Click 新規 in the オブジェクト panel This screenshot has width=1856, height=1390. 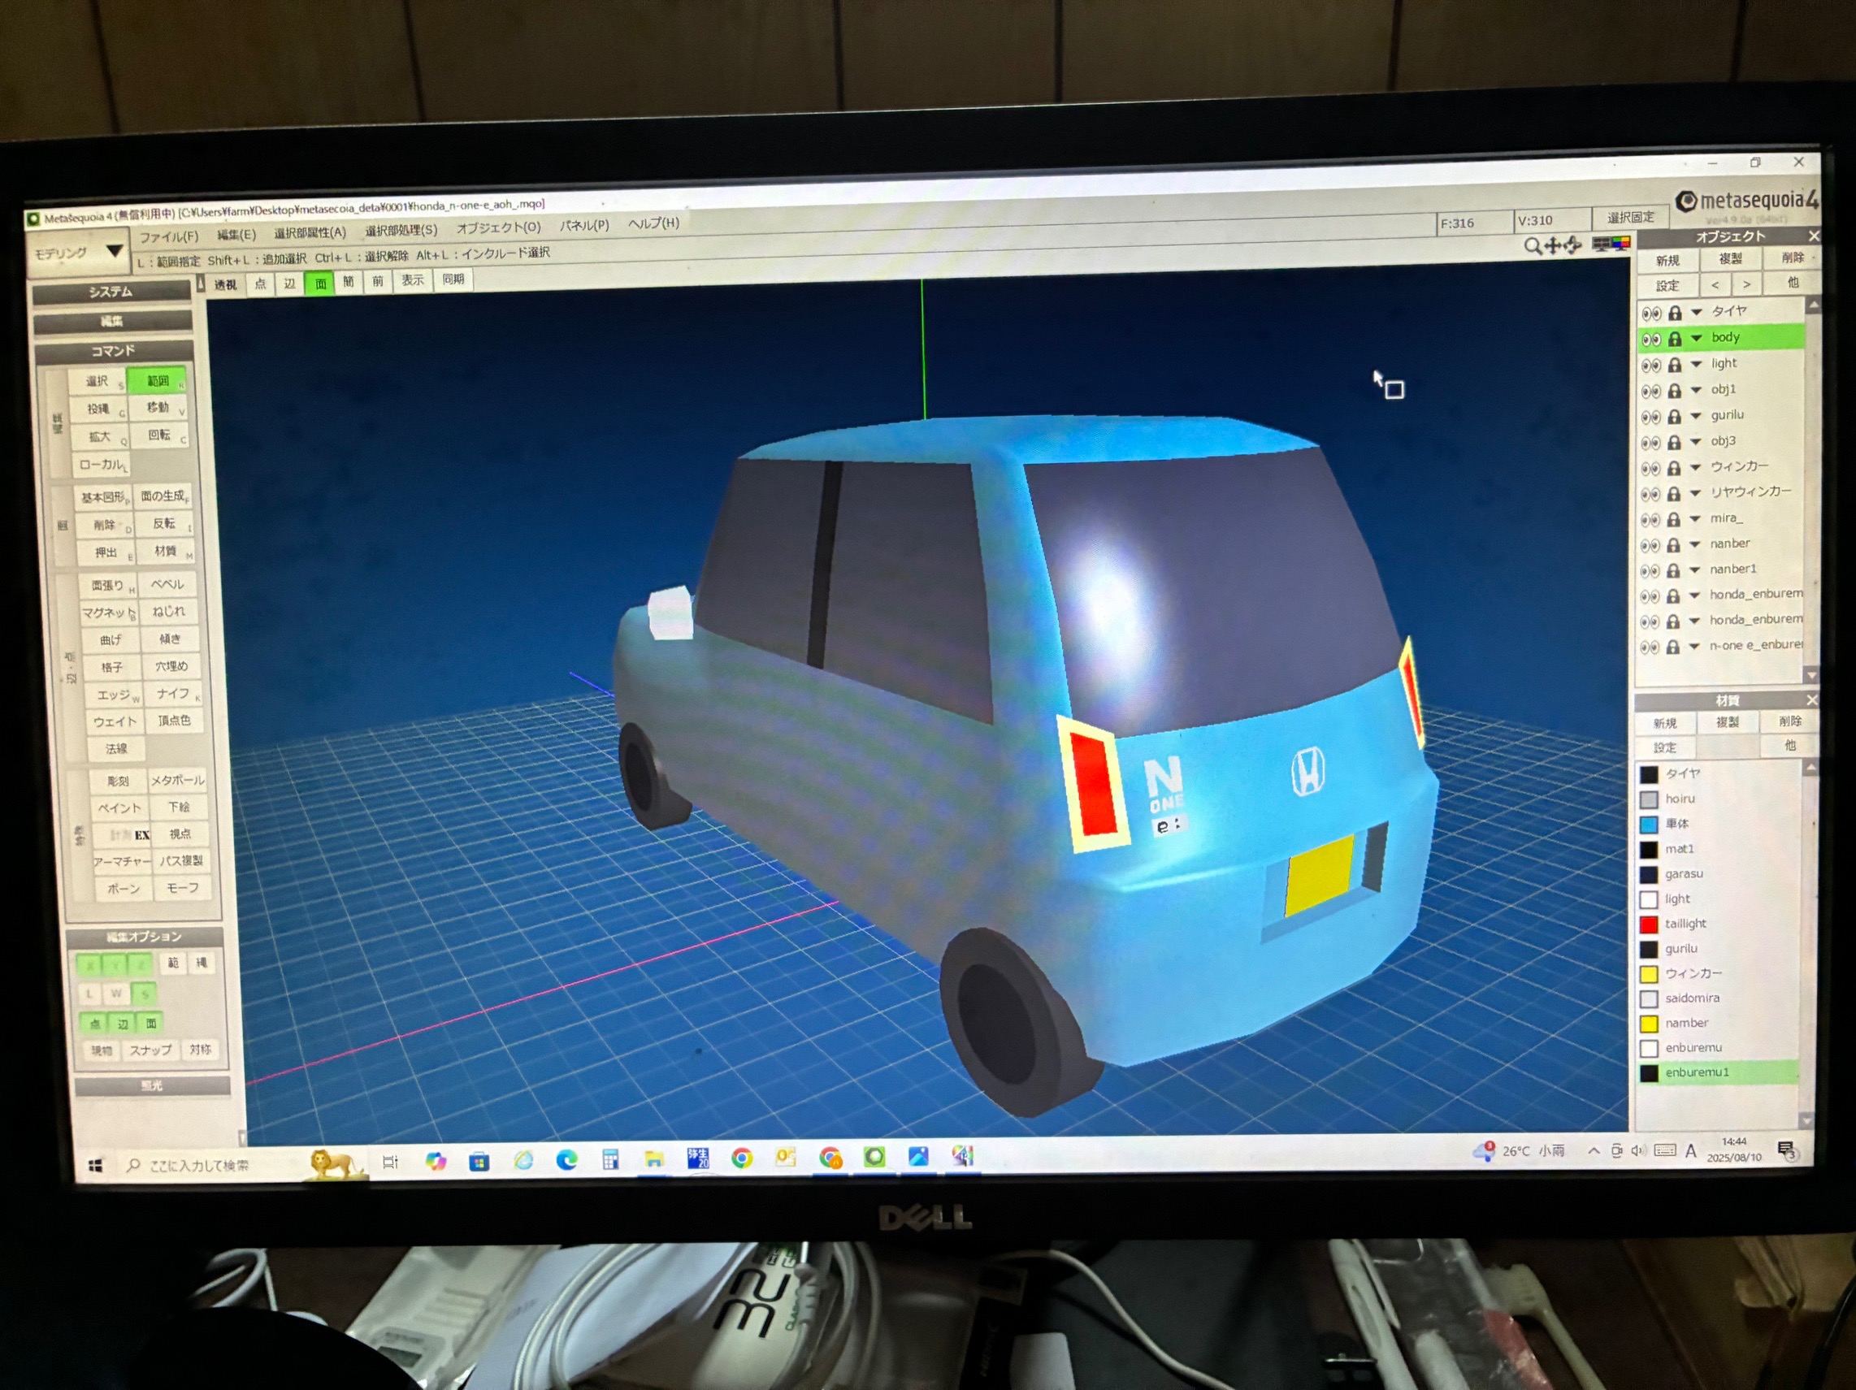(x=1668, y=262)
